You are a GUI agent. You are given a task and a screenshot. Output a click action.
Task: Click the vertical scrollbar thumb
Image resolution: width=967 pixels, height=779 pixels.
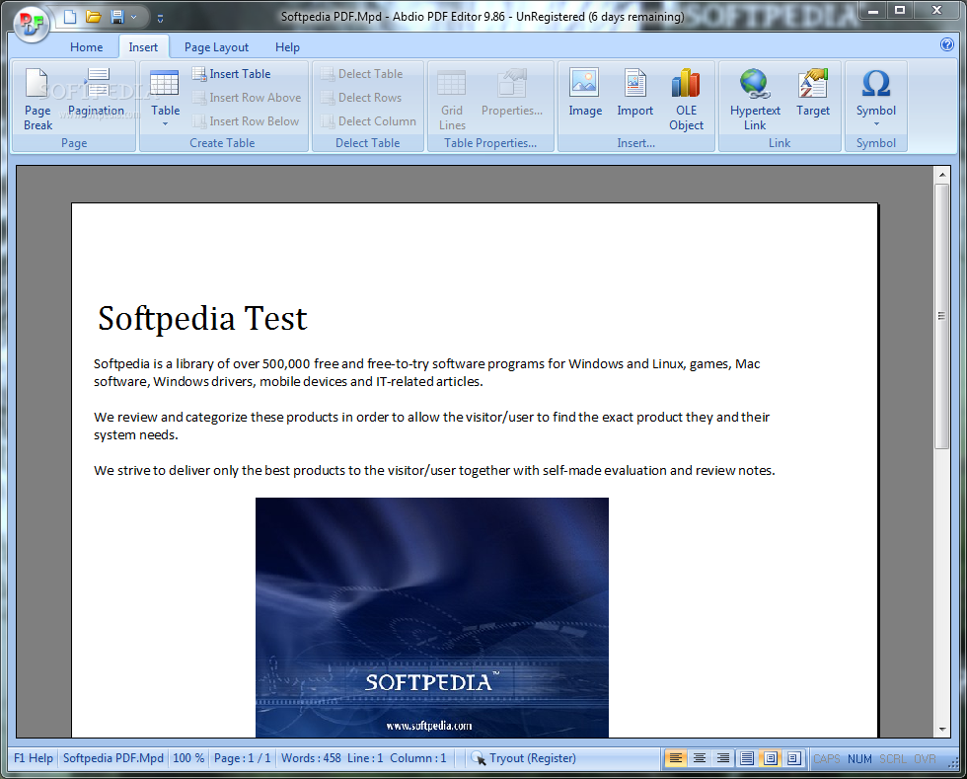[x=941, y=316]
